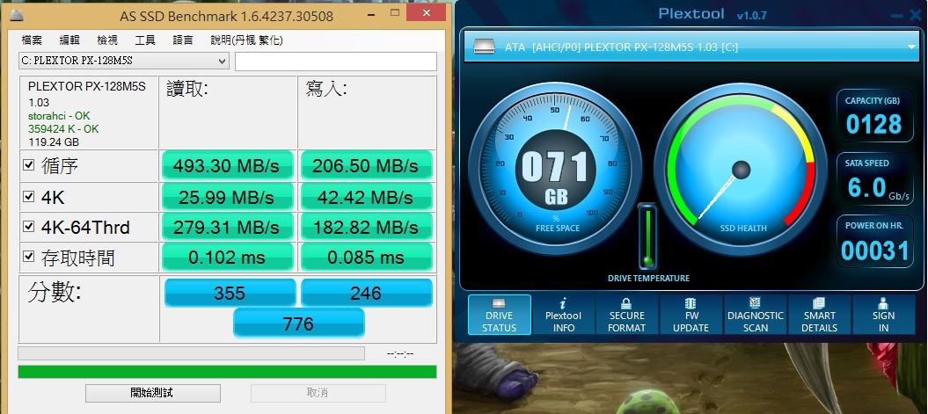Click the read score 355
The image size is (928, 414).
point(230,293)
